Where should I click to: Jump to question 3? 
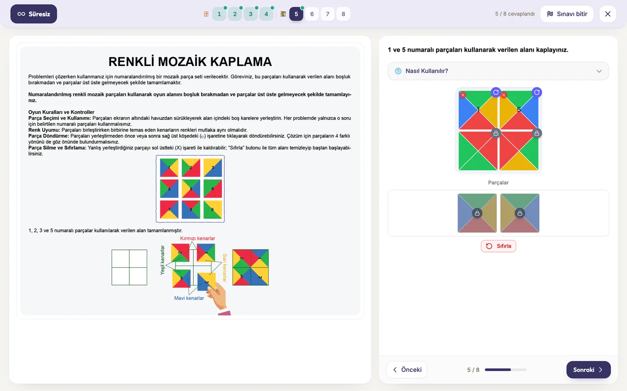click(250, 14)
